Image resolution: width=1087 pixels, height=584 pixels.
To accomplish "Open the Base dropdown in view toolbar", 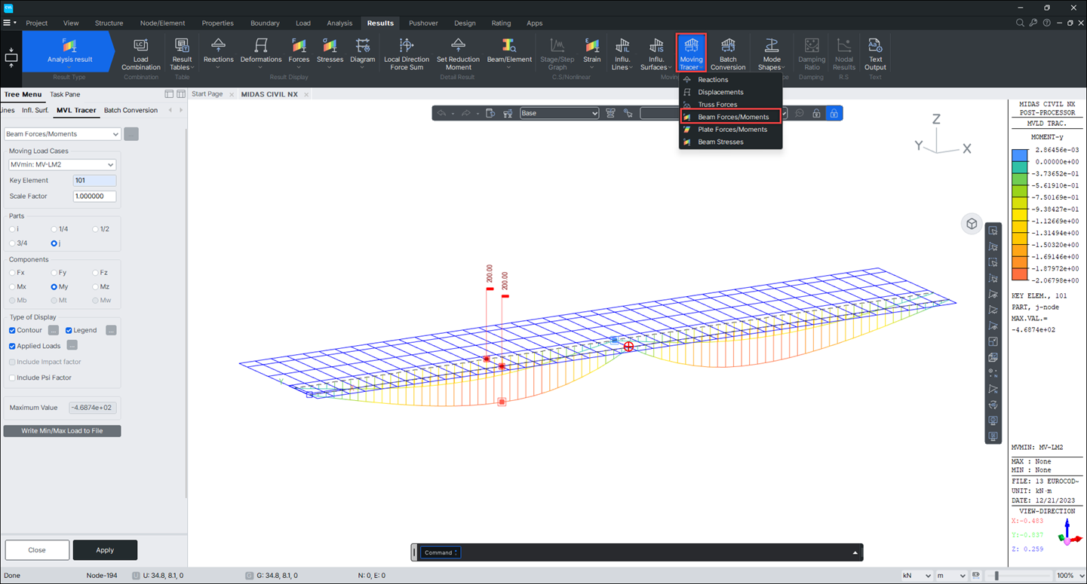I will [x=559, y=113].
